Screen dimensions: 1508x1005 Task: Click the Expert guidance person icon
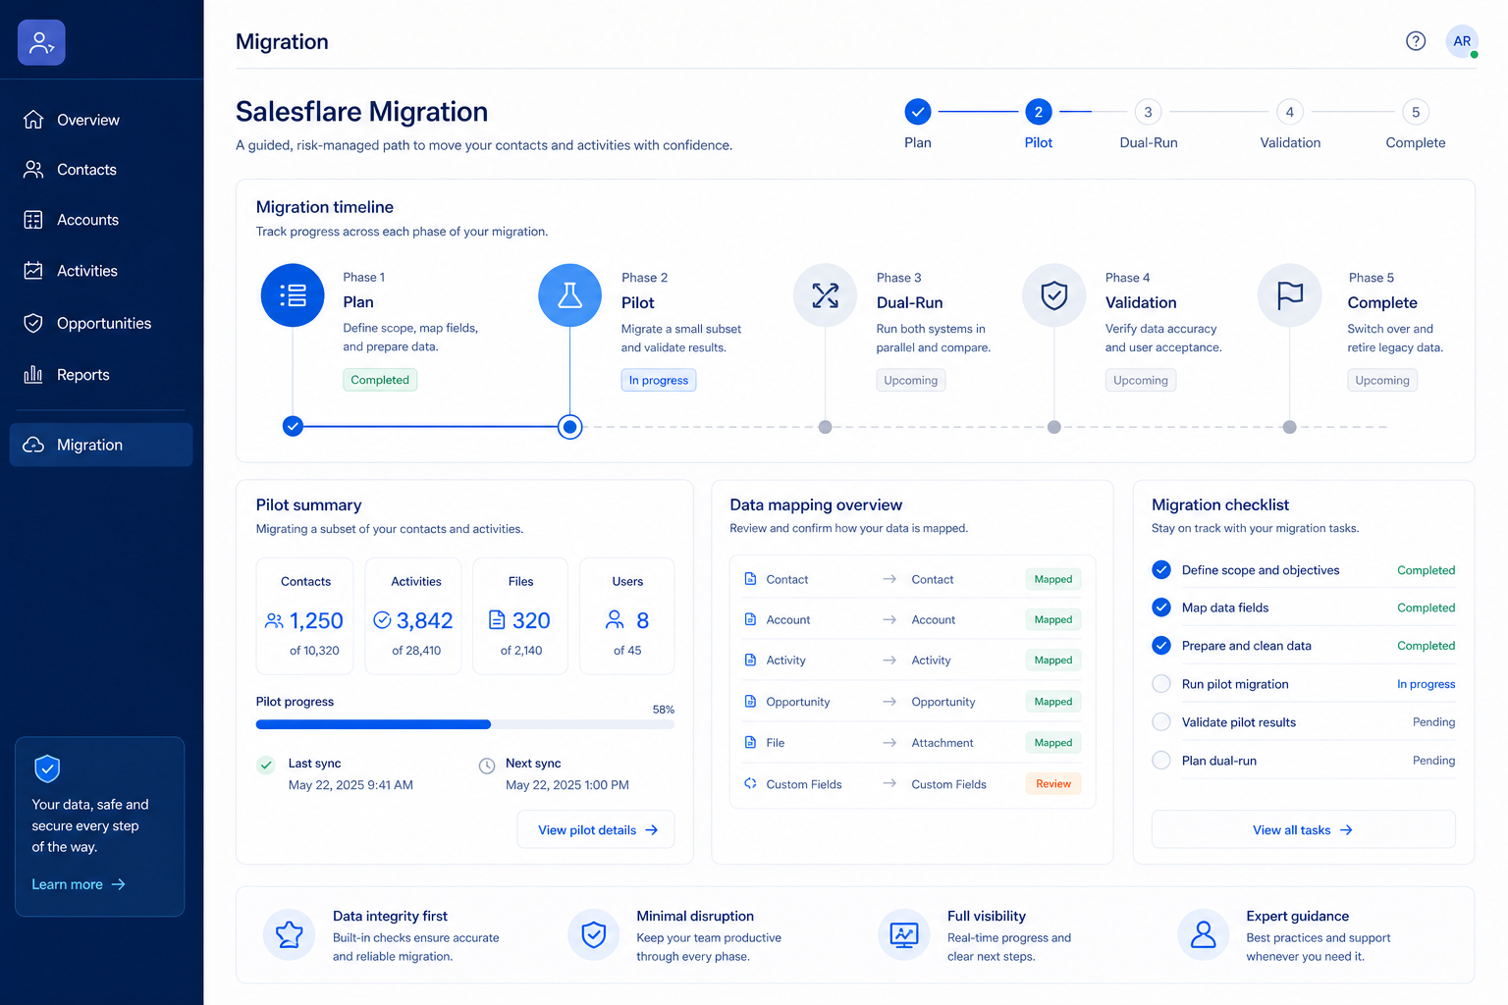click(1204, 934)
